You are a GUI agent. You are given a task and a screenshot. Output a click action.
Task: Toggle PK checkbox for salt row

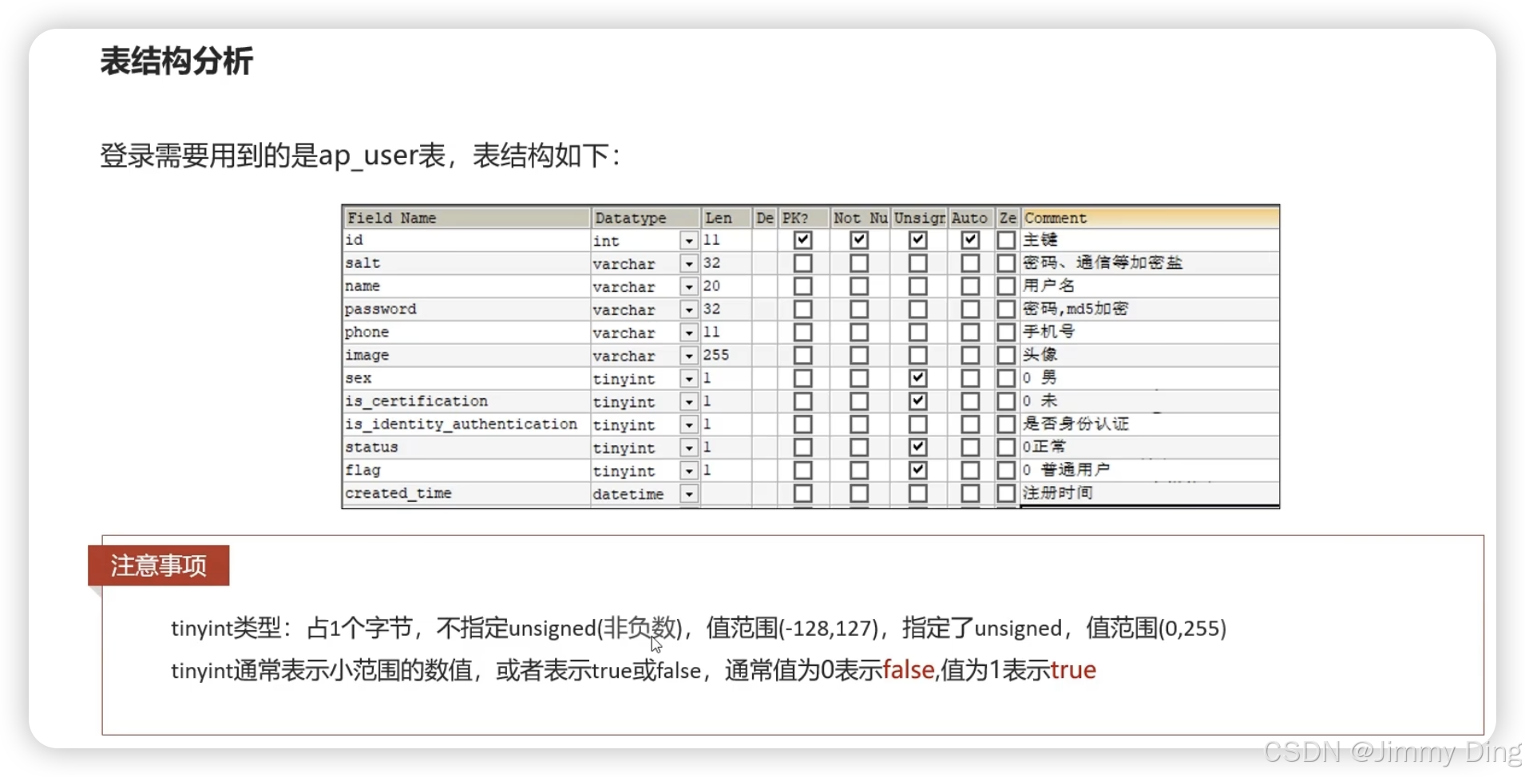click(802, 263)
